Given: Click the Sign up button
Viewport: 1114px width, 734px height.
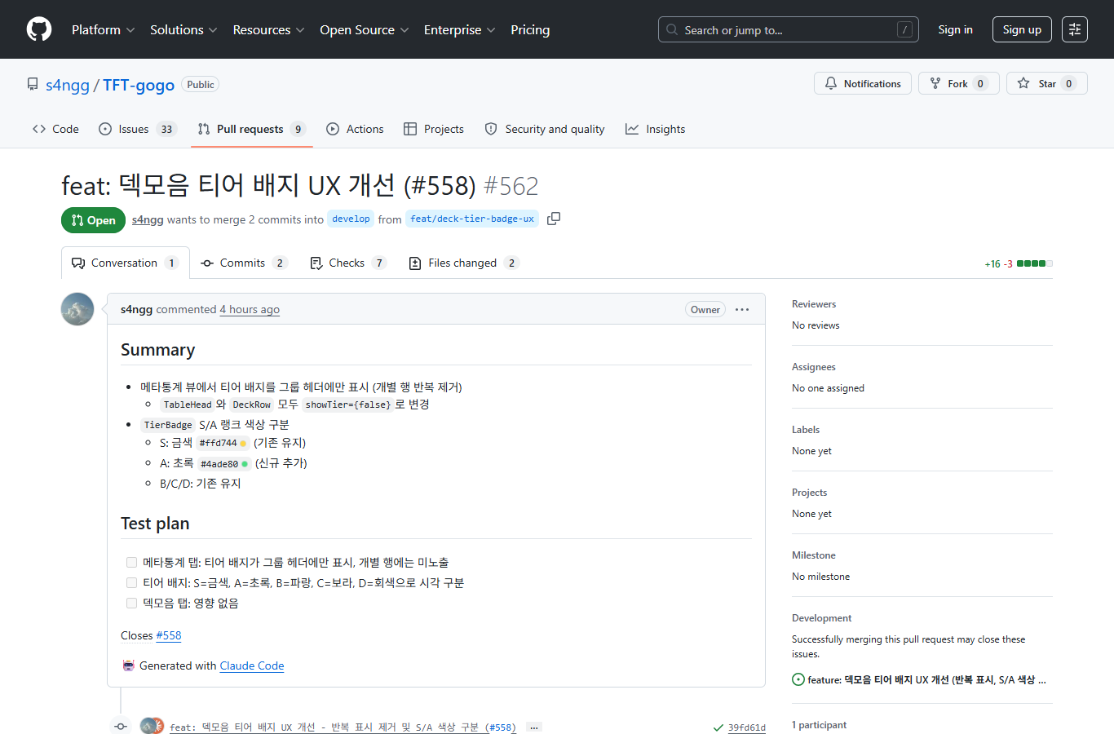Looking at the screenshot, I should pos(1022,29).
